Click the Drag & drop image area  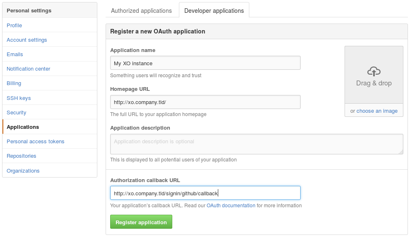click(x=374, y=75)
